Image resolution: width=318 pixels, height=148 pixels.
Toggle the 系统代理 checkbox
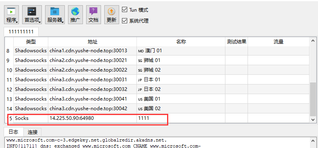point(124,21)
